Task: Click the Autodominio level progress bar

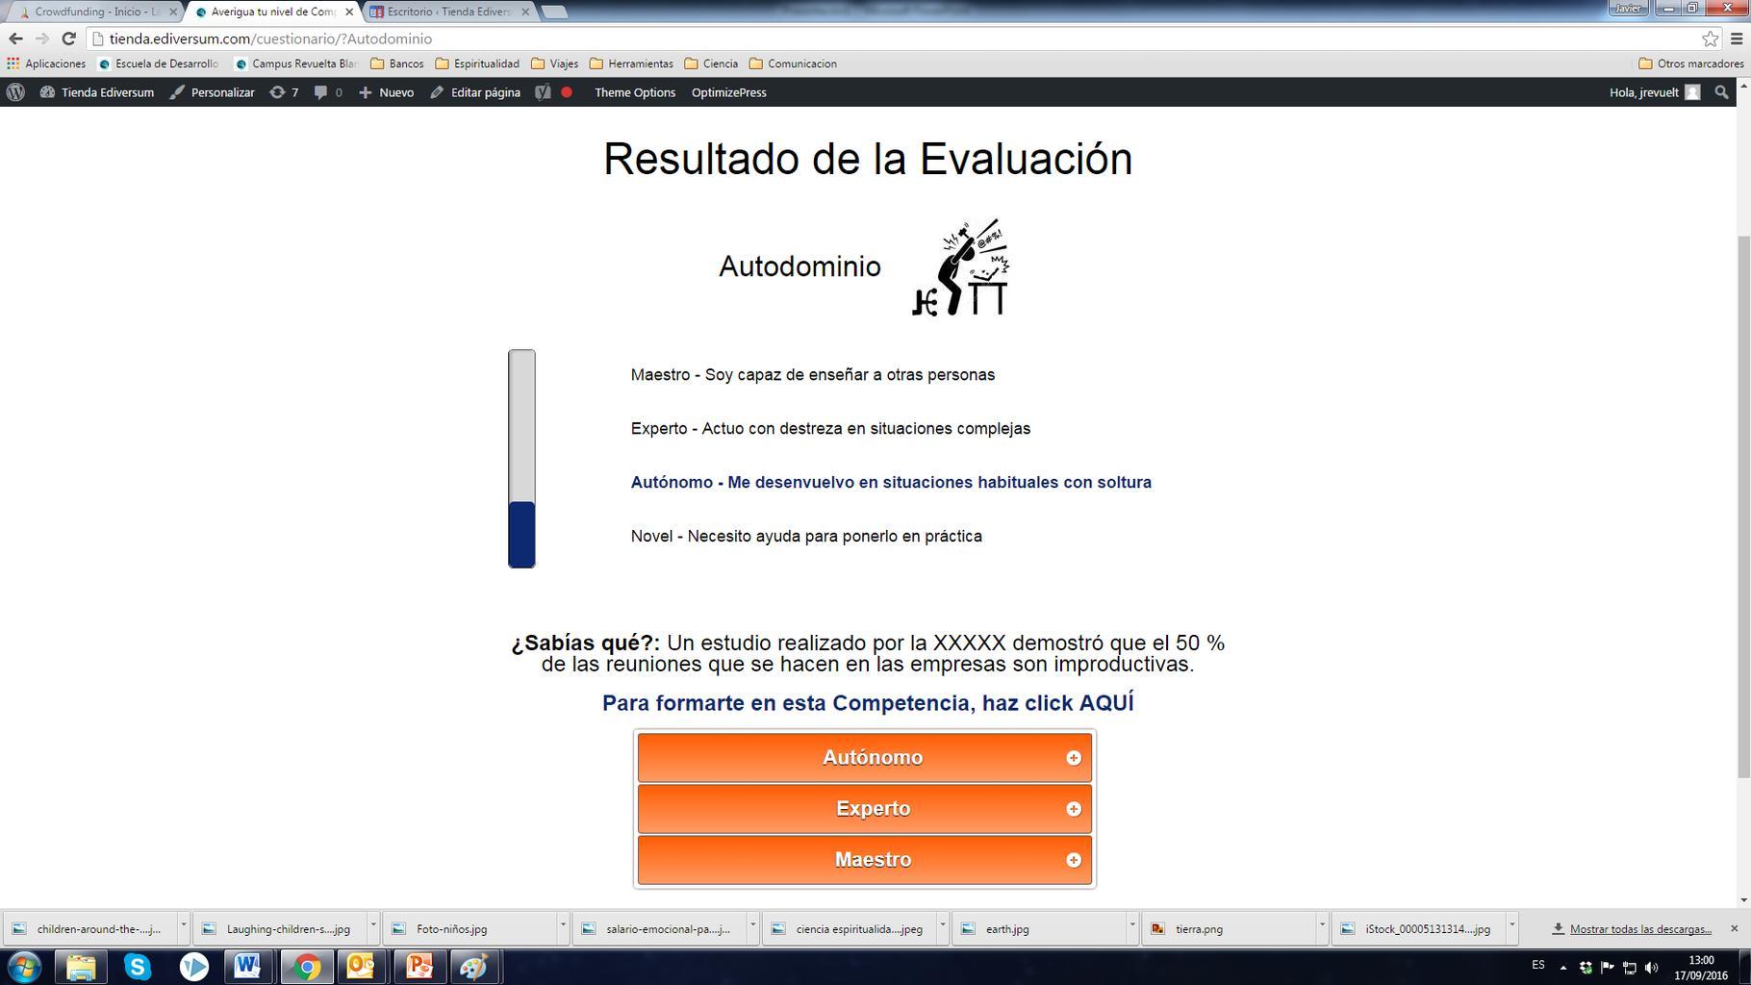Action: pyautogui.click(x=521, y=459)
